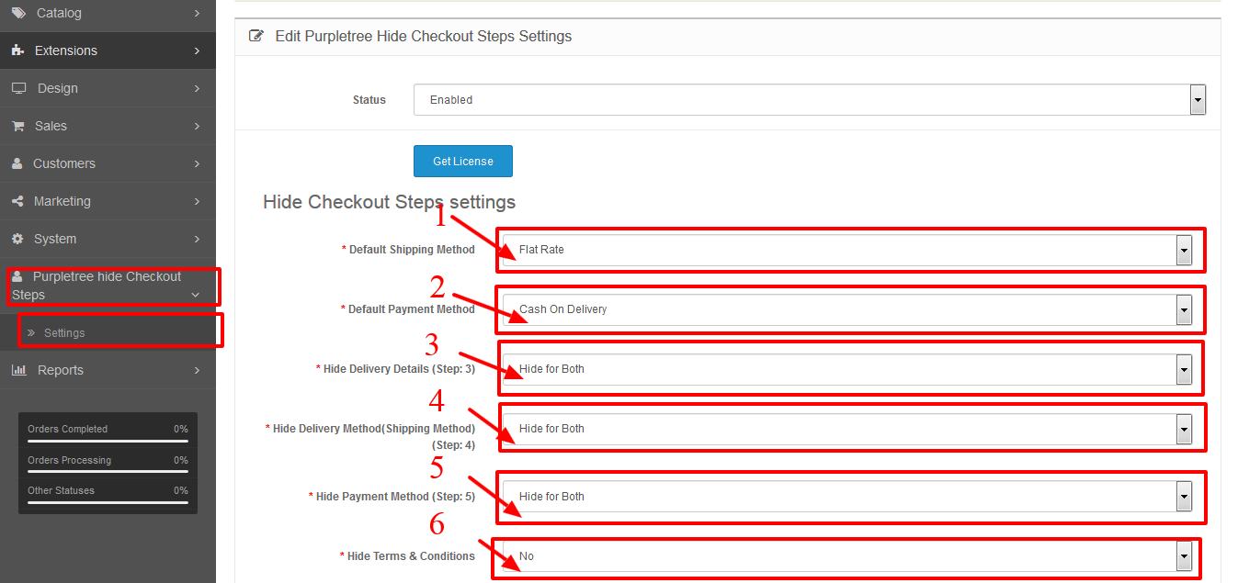Click the Reports bar chart icon

(x=18, y=370)
